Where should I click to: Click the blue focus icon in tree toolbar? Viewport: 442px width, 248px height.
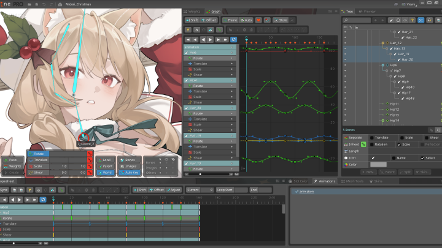point(421,20)
